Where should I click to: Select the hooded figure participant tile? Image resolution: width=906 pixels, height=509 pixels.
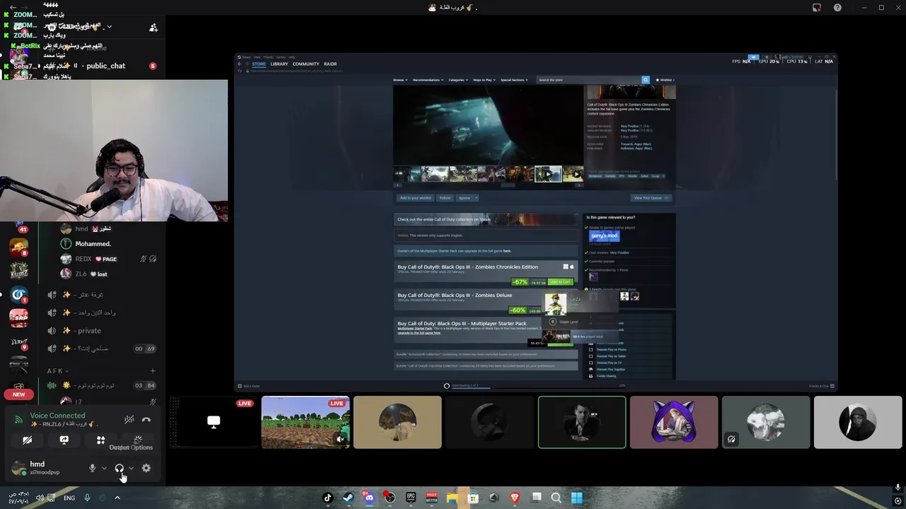pos(858,422)
